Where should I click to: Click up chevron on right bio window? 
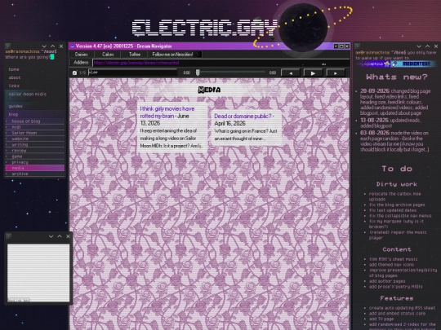(x=427, y=46)
